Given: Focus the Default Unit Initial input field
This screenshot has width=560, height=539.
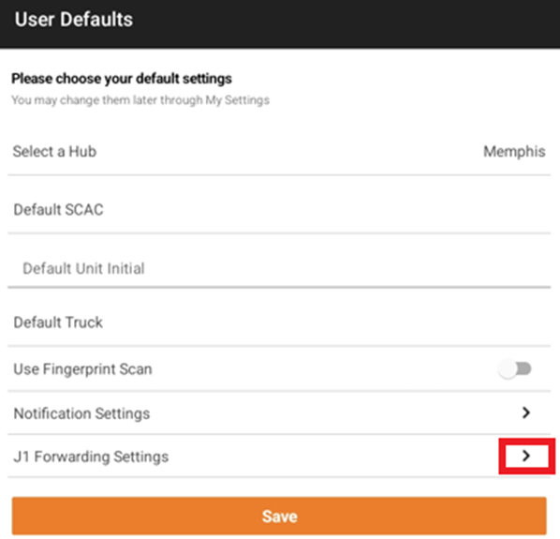Looking at the screenshot, I should coord(279,268).
